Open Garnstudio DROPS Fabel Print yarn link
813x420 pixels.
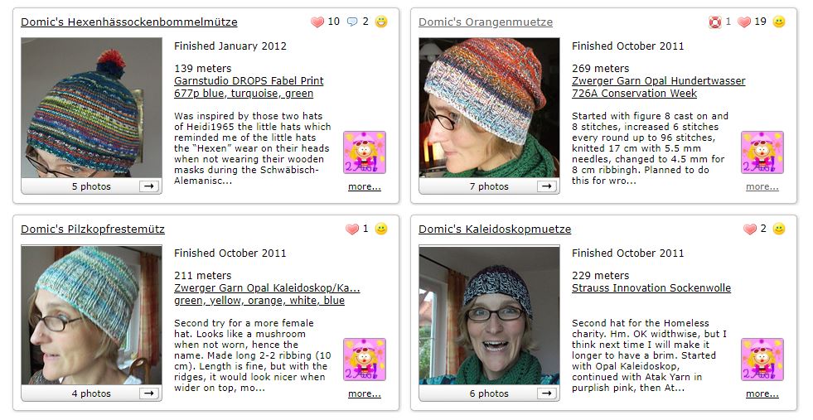point(249,81)
